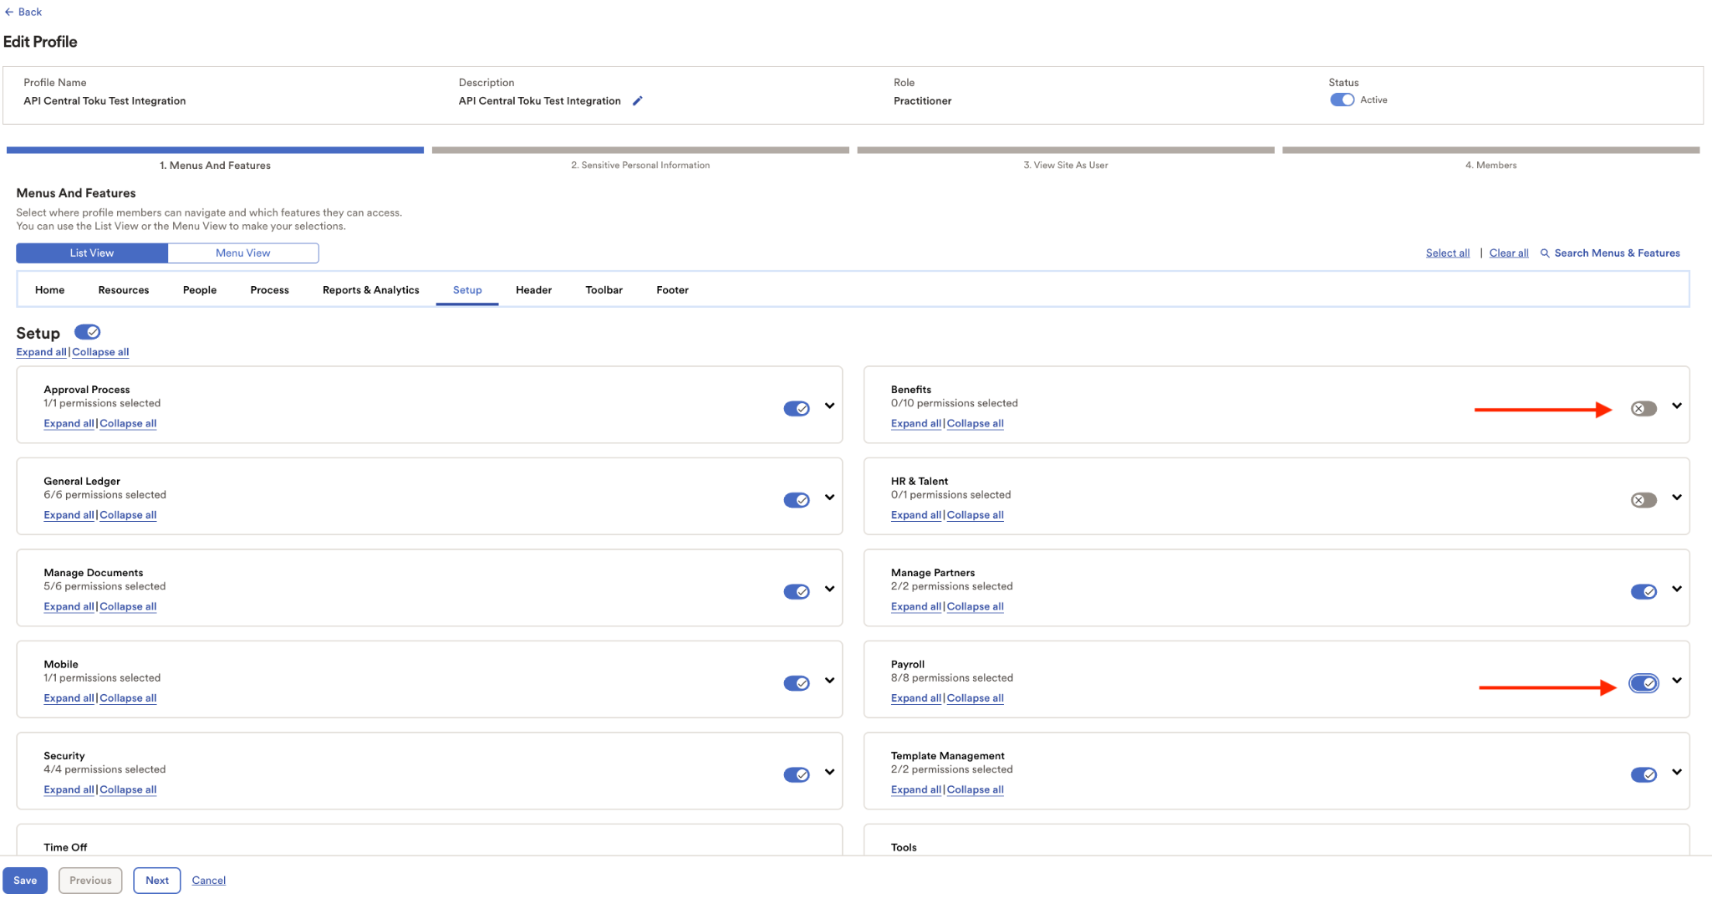Expand the Template Management chevron
1712x904 pixels.
pos(1677,773)
